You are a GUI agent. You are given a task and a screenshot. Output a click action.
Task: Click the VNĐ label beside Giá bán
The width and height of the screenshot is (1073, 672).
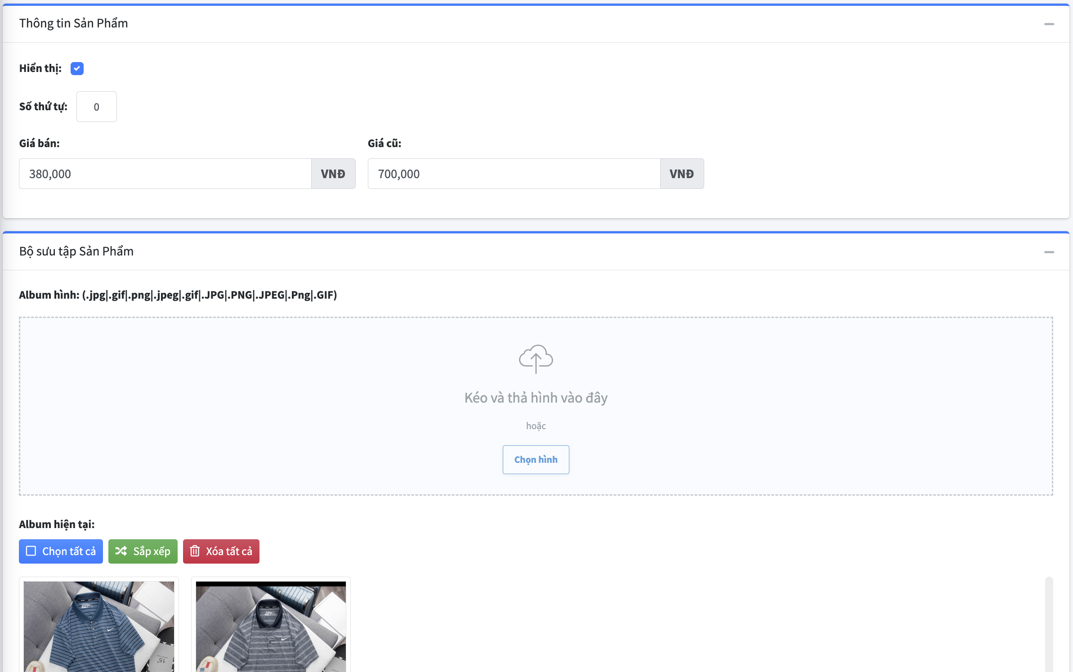(x=333, y=174)
